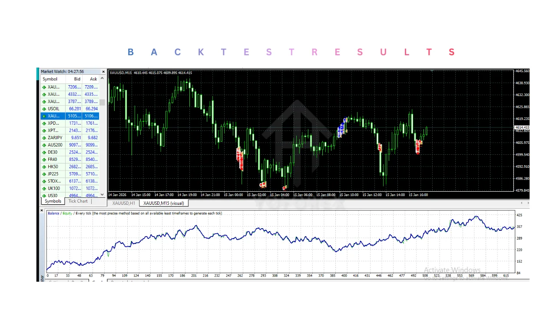Close the Market Watch panel

pos(103,72)
